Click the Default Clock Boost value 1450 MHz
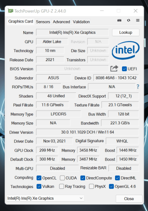Image resolution: width=148 pixels, height=211 pixels. (128, 159)
